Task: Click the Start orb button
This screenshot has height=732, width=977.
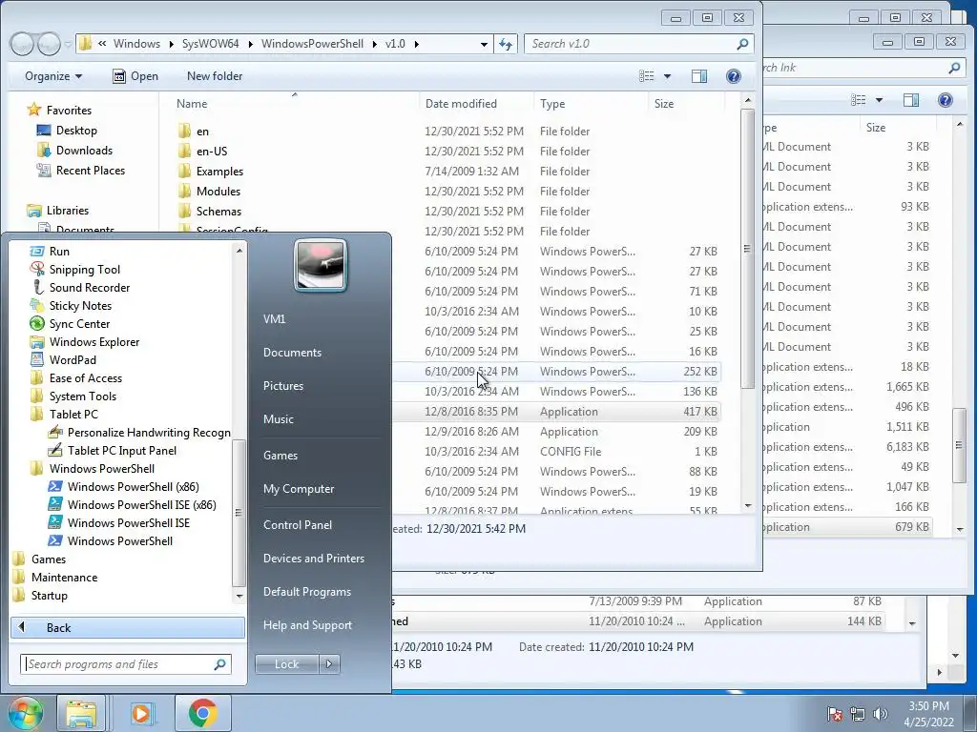Action: click(x=25, y=713)
